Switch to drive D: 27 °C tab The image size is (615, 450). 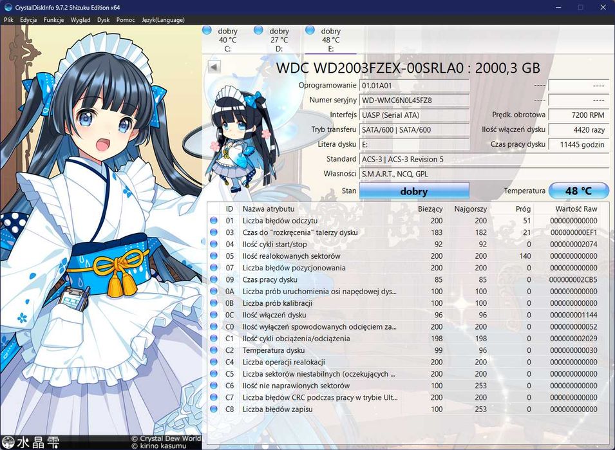pos(279,39)
